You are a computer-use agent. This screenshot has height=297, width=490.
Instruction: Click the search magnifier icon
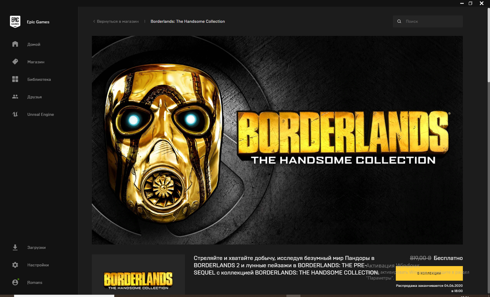click(x=399, y=21)
